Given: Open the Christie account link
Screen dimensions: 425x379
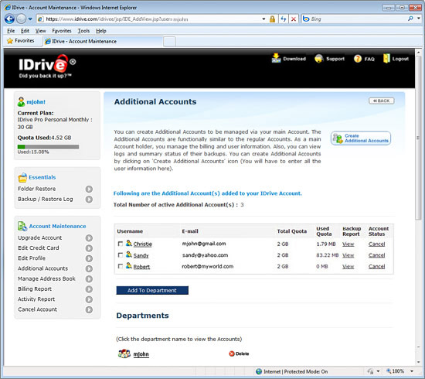Looking at the screenshot, I should click(x=143, y=244).
